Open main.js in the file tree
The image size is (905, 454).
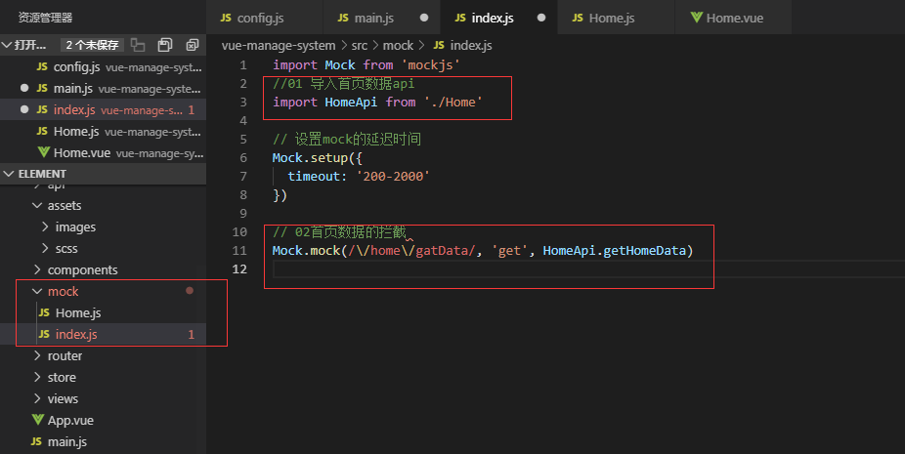coord(103,442)
